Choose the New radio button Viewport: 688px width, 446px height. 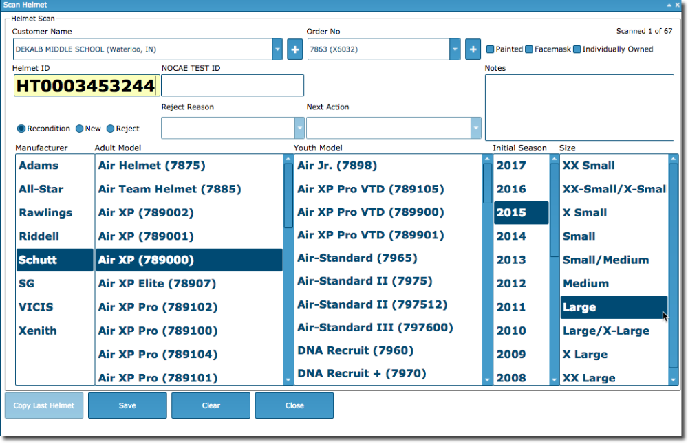(x=79, y=129)
